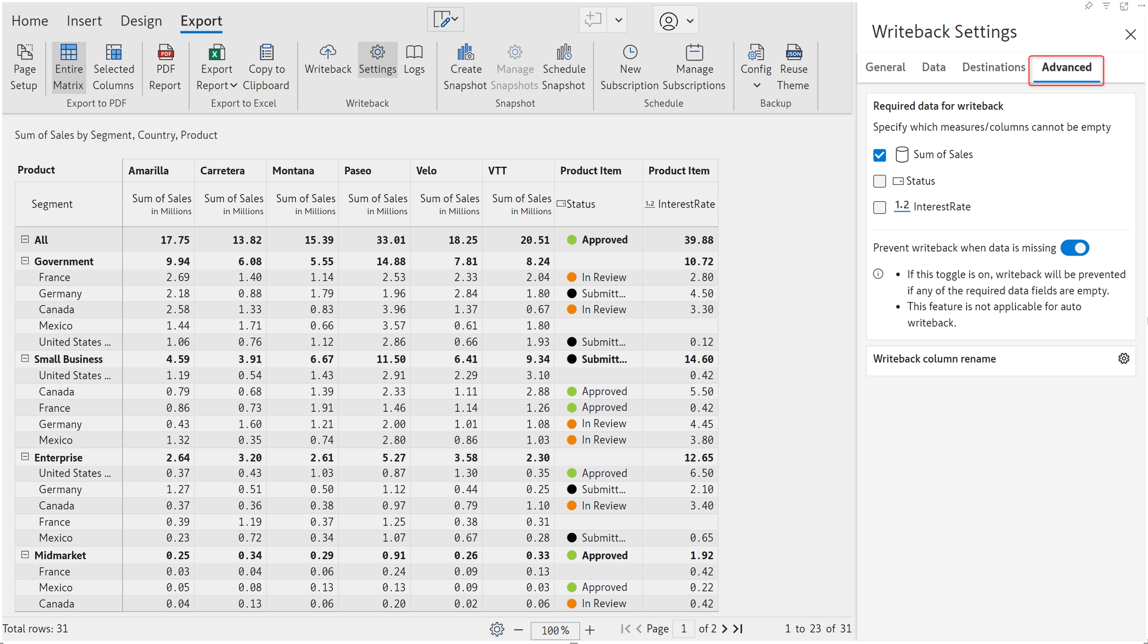Open the Design ribbon tab

coord(141,21)
